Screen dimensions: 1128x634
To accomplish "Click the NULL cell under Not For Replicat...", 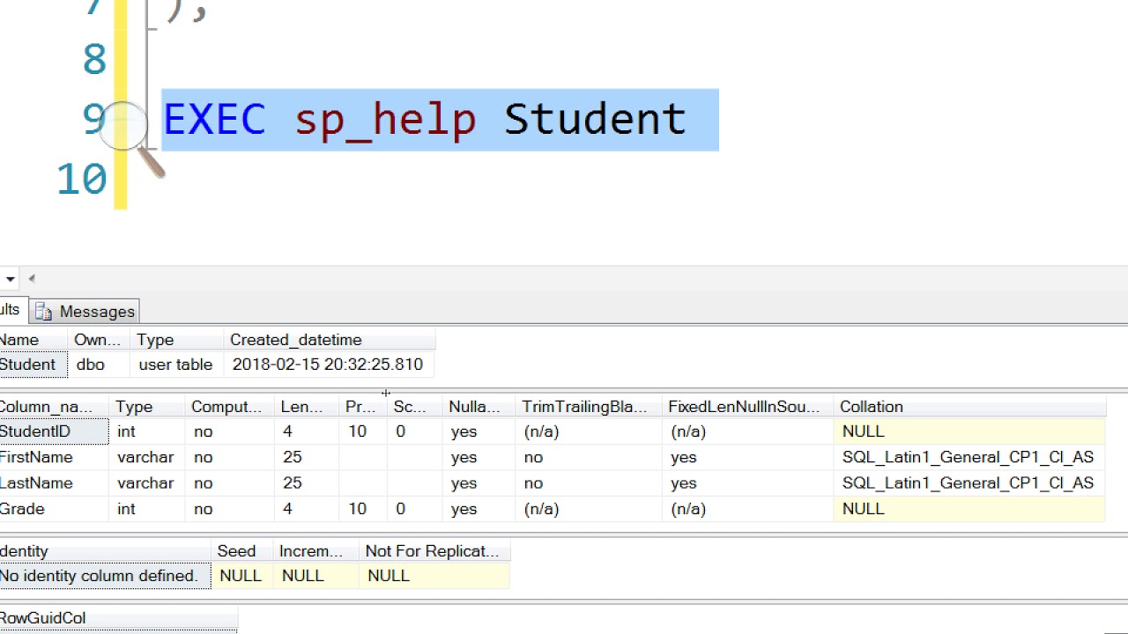I will (434, 576).
